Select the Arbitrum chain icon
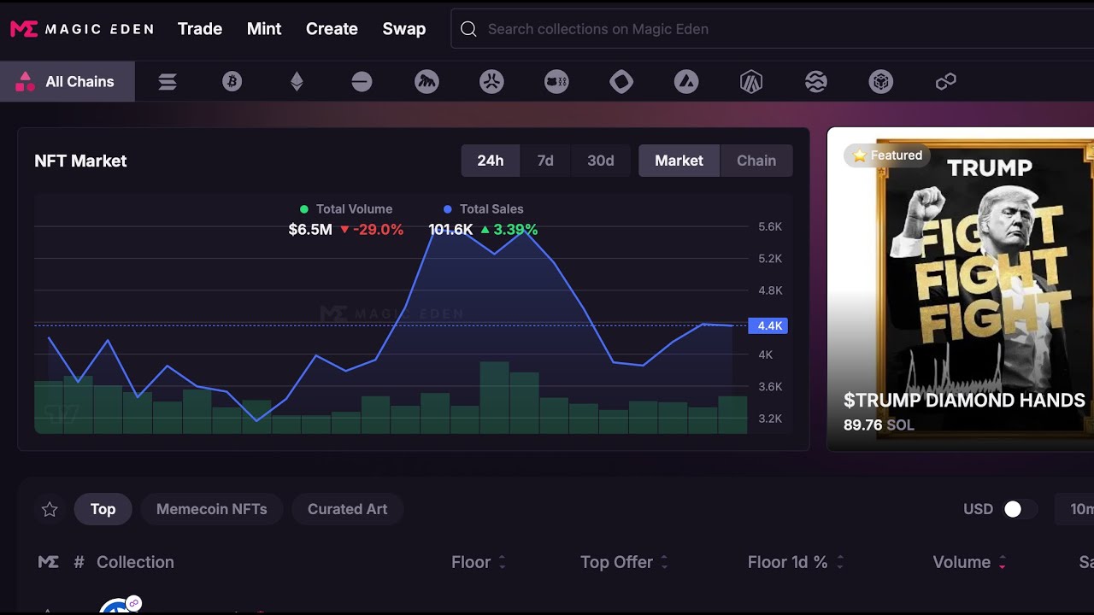 click(751, 82)
